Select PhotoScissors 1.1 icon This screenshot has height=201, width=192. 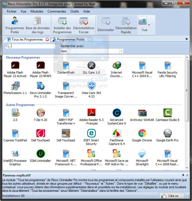[x=15, y=88]
